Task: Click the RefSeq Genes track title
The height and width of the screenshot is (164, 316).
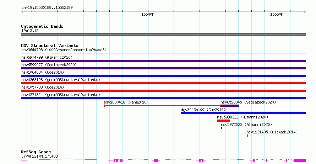Action: click(36, 152)
